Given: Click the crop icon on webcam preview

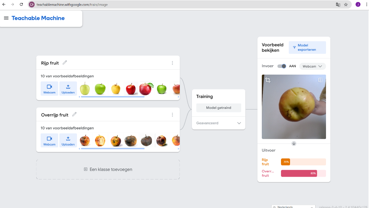Looking at the screenshot, I should (x=268, y=80).
